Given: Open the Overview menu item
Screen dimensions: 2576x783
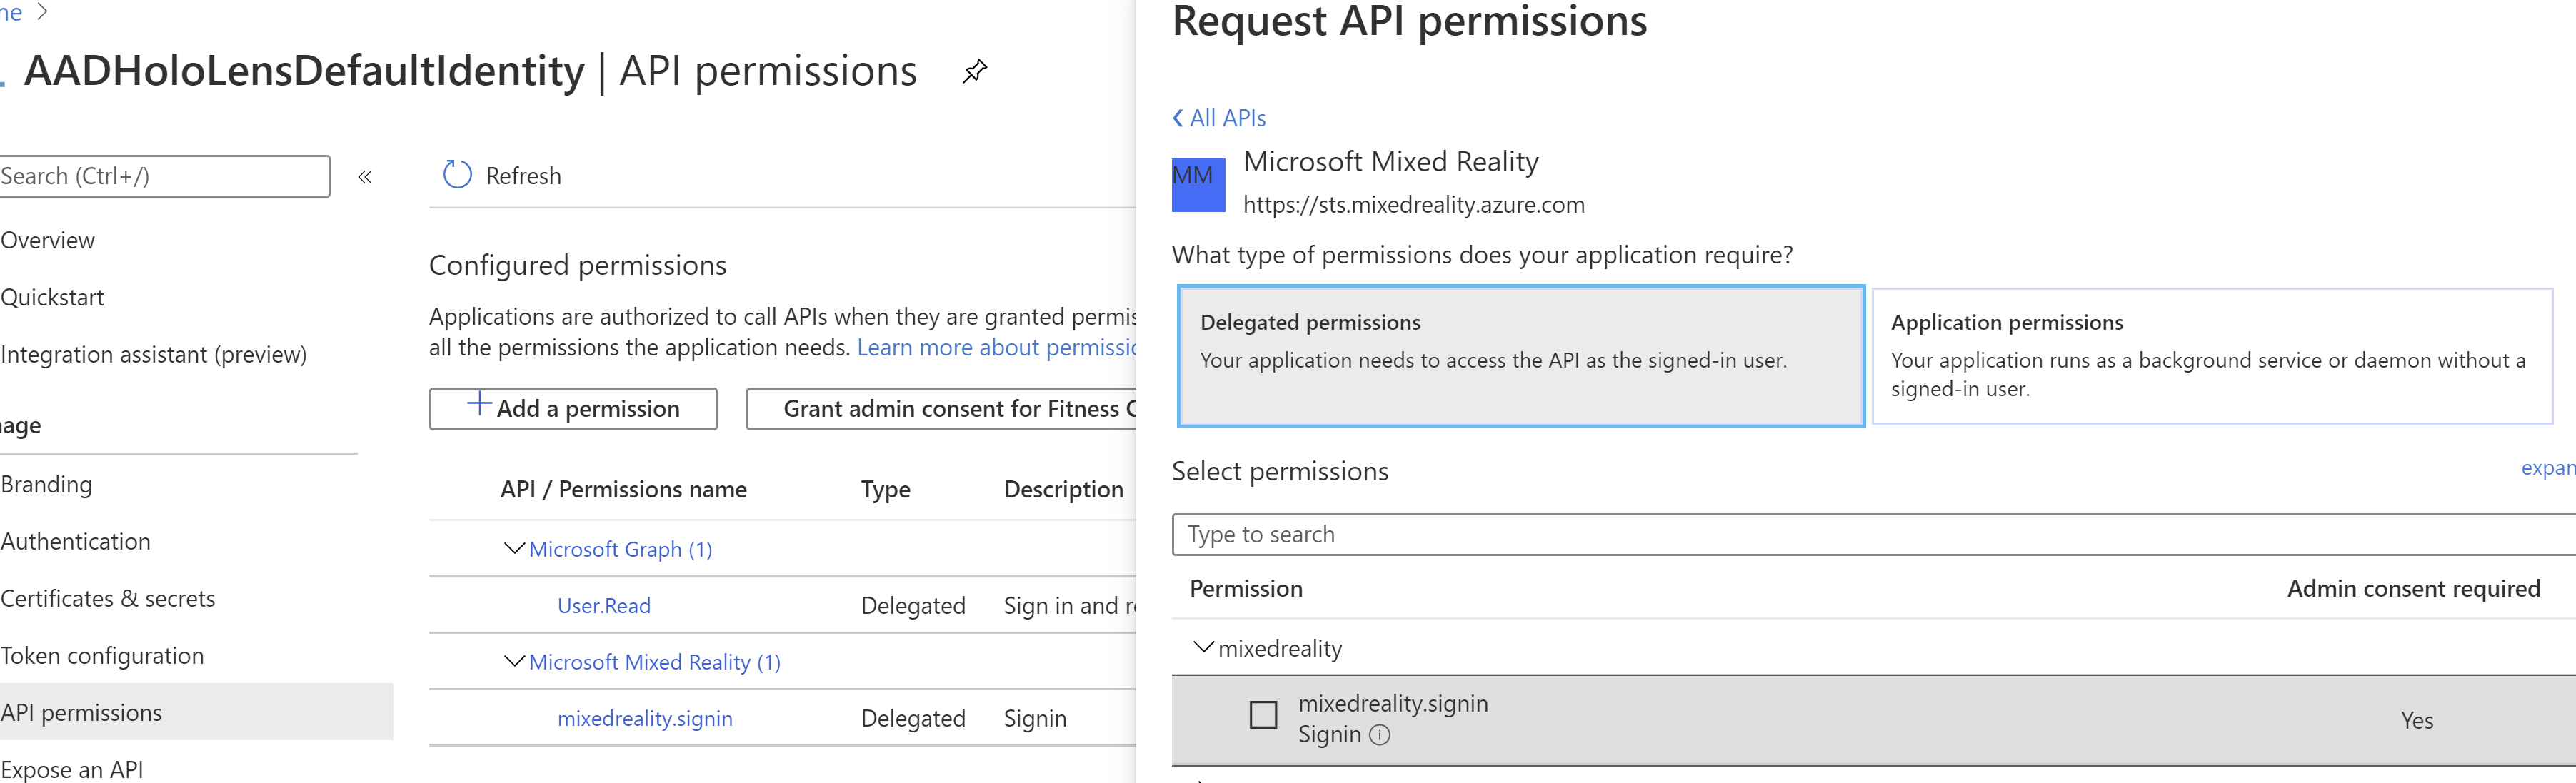Looking at the screenshot, I should (x=47, y=240).
